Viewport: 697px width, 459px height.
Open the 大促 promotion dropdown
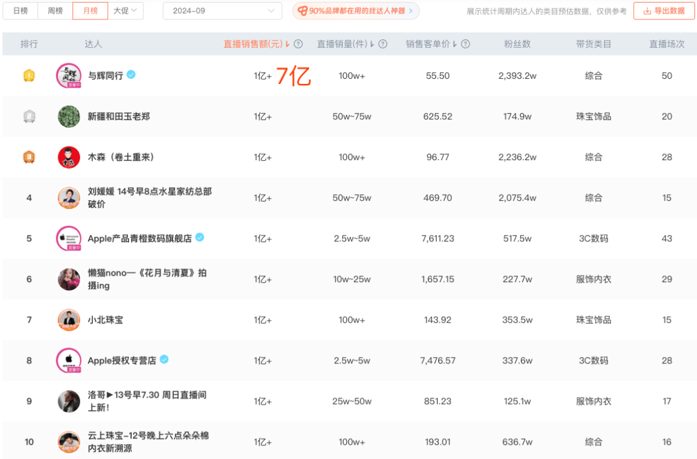pos(125,11)
